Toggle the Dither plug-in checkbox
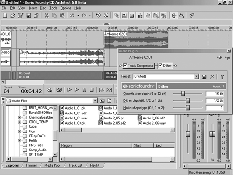 (160, 65)
